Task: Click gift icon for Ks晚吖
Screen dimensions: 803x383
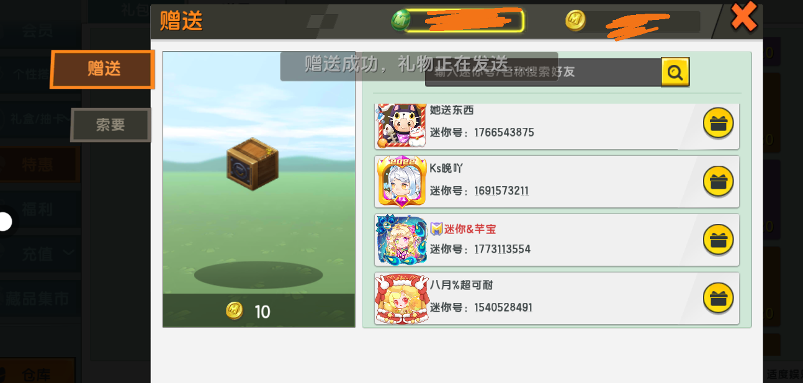Action: click(718, 182)
